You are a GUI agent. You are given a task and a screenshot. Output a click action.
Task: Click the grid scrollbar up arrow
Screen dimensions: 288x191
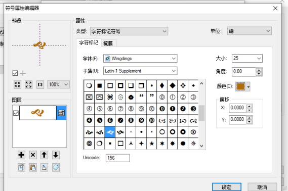(x=201, y=83)
